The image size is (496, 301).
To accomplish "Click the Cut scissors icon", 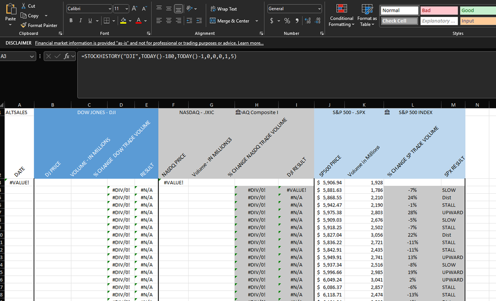I will pos(24,6).
